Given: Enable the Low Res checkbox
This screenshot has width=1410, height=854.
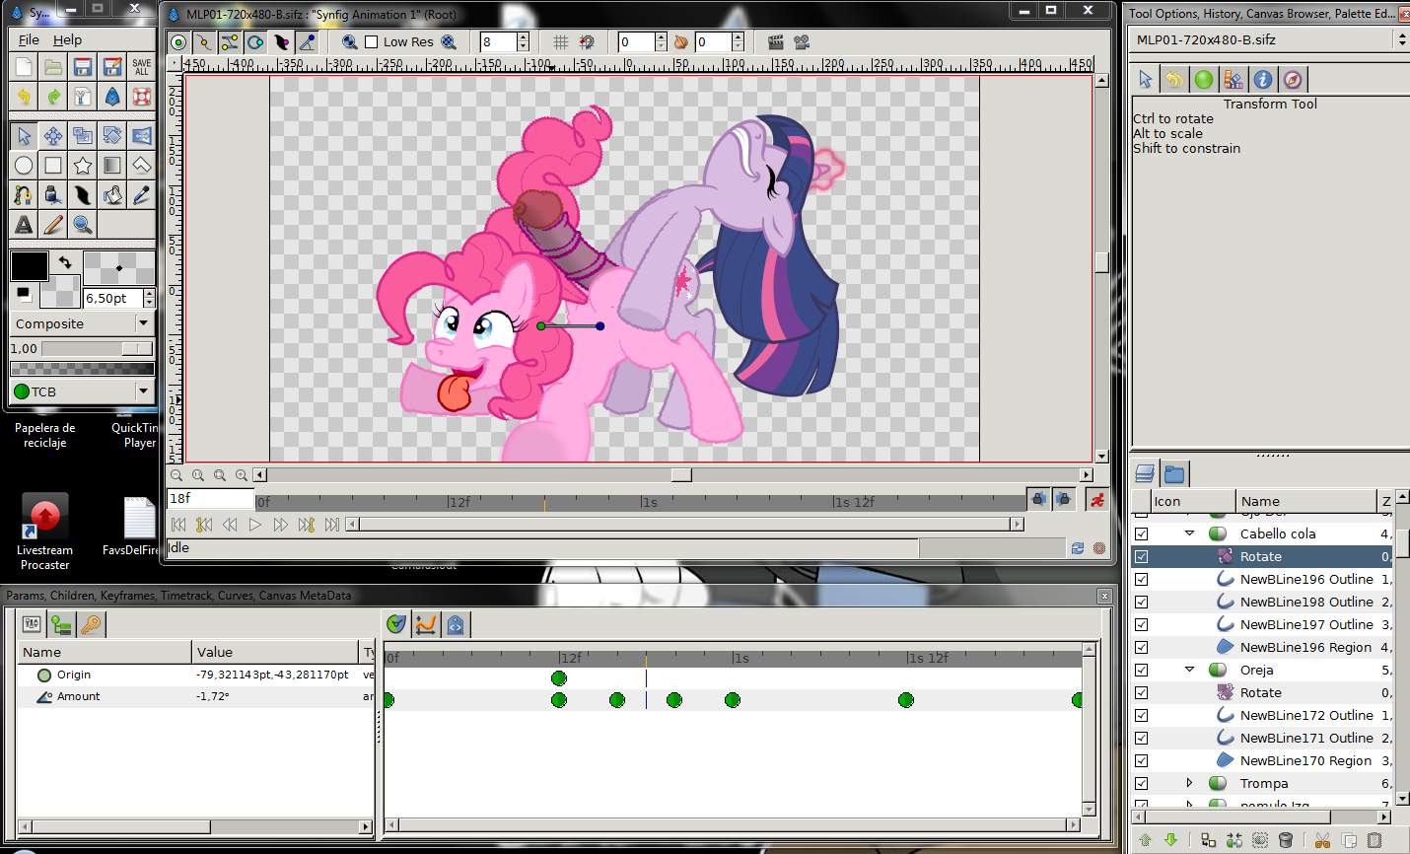Looking at the screenshot, I should click(372, 41).
